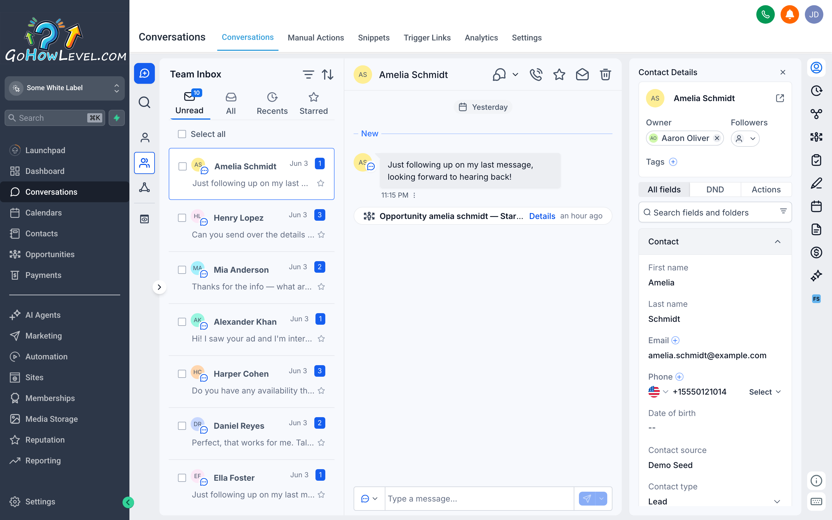Open the phone Select type dropdown
832x520 pixels.
(765, 392)
